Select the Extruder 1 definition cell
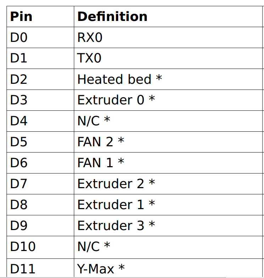This screenshot has height=278, width=264. coord(116,205)
